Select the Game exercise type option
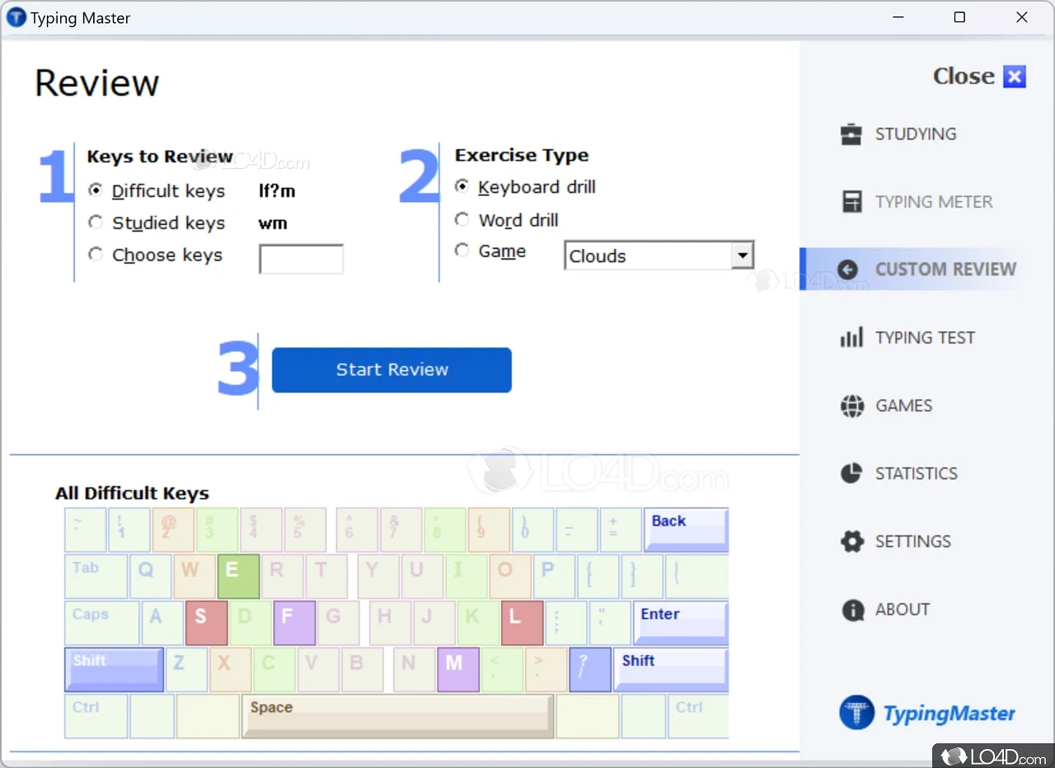This screenshot has width=1055, height=768. click(x=462, y=251)
